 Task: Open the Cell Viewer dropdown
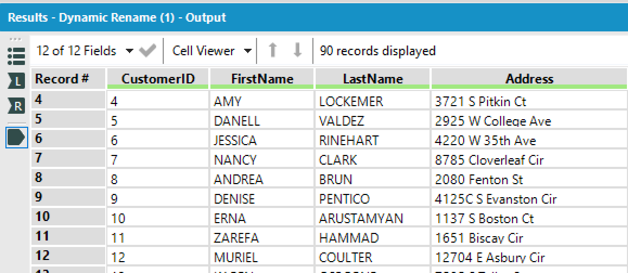click(212, 51)
